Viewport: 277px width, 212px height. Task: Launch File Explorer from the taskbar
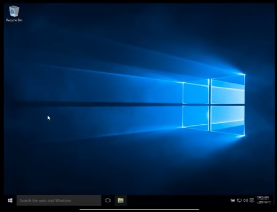(121, 200)
